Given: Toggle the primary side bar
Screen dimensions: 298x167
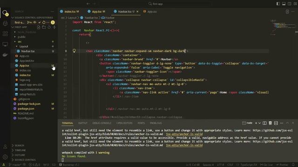Looking at the screenshot, I should click(x=278, y=4).
